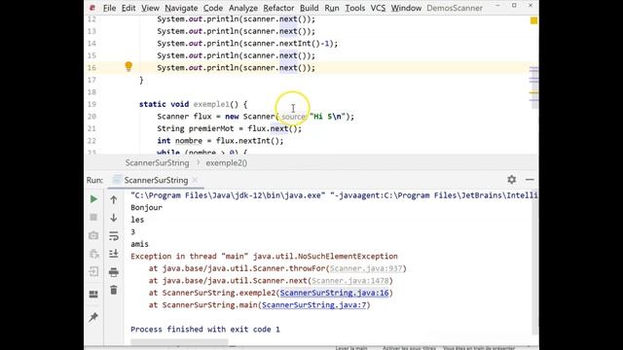This screenshot has width=623, height=350.
Task: Close the ScannerSurString run tab
Action: (195, 180)
